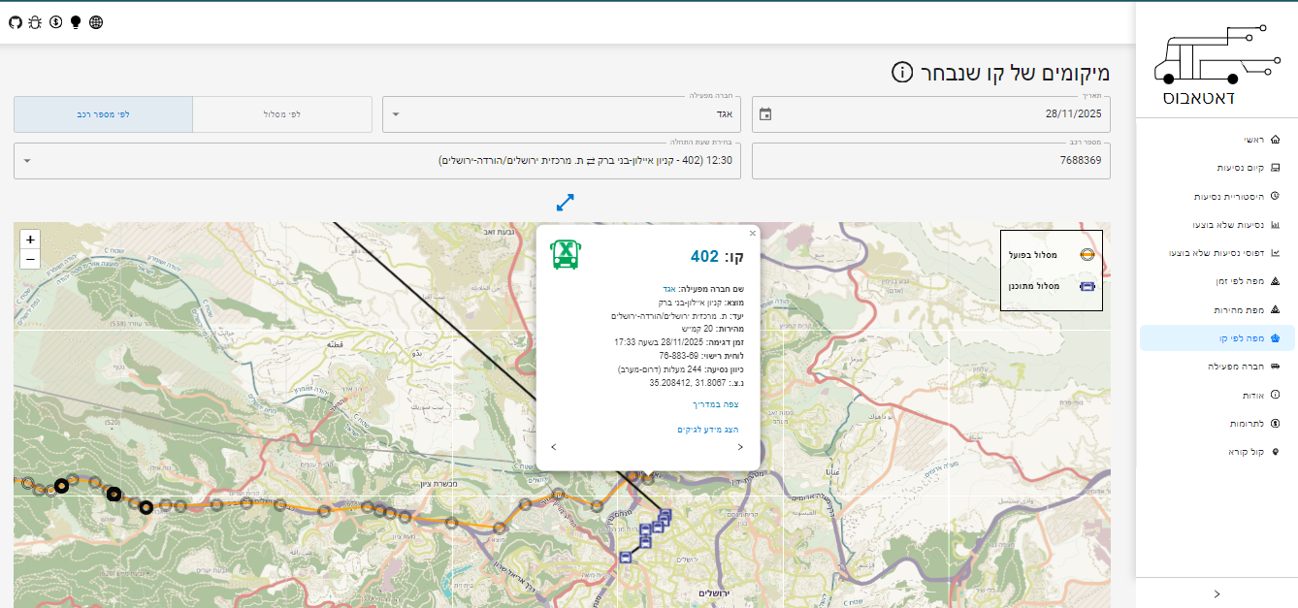Click the calendar icon in date field
This screenshot has height=608, width=1298.
765,114
